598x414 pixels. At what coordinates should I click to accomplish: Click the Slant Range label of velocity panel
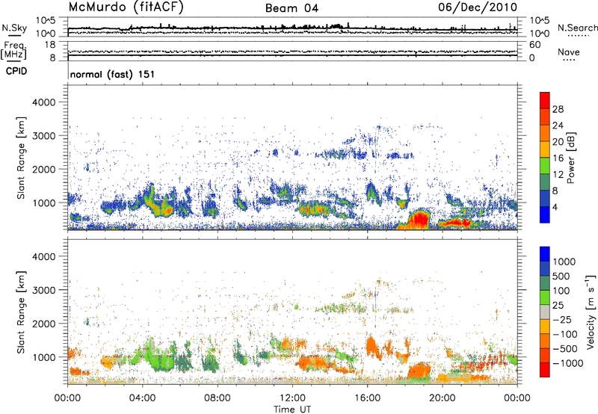[x=21, y=312]
